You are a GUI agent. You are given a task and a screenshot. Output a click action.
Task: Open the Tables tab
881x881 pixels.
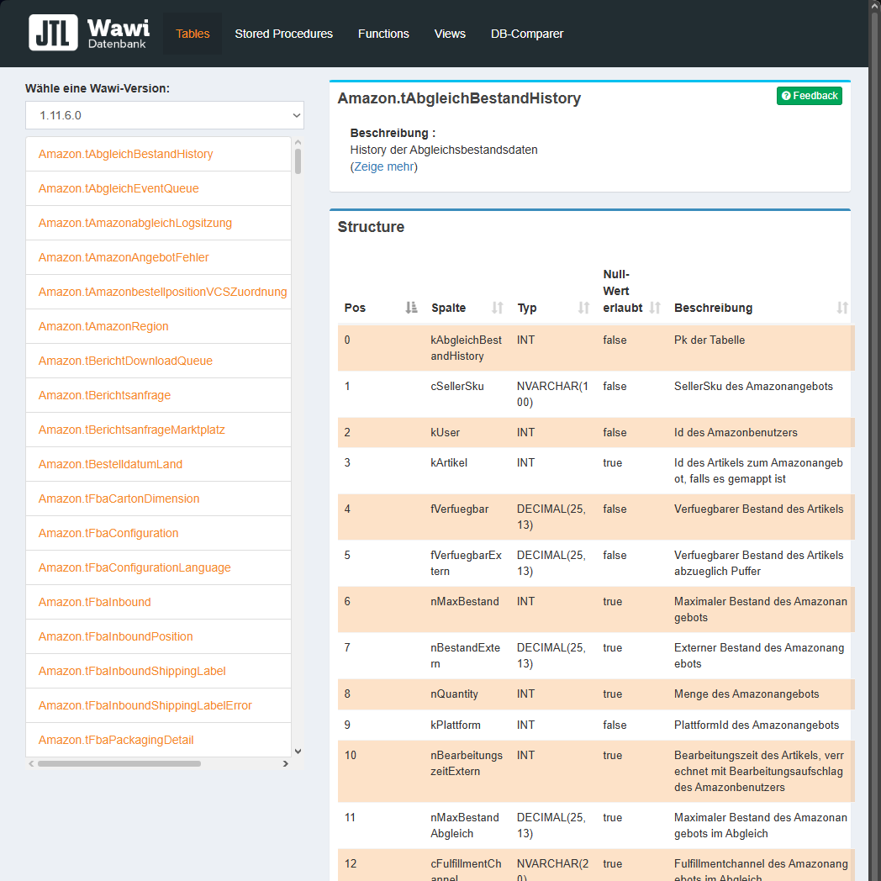(193, 34)
